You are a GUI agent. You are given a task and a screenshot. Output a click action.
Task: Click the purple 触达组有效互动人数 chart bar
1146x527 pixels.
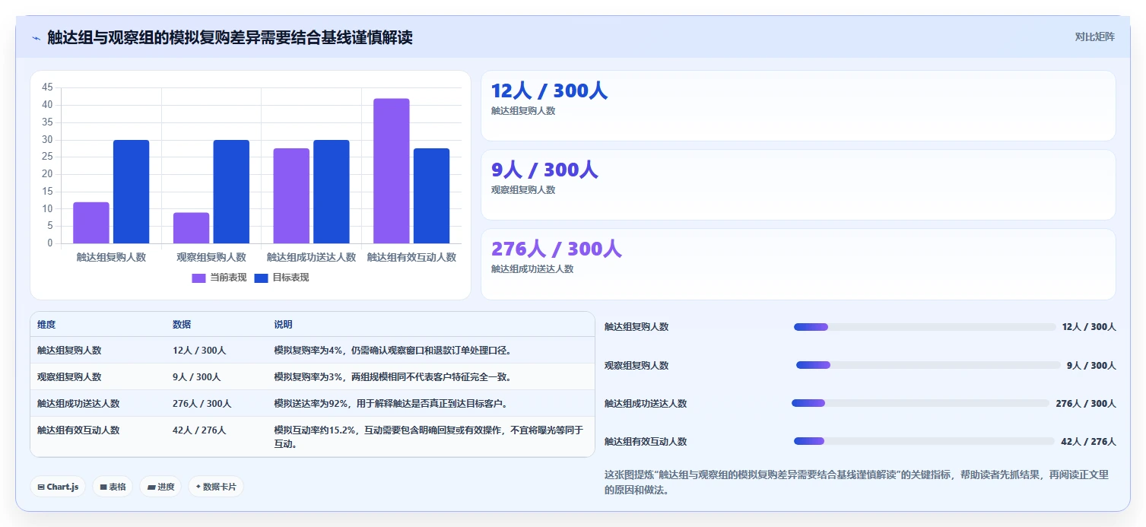pos(391,171)
